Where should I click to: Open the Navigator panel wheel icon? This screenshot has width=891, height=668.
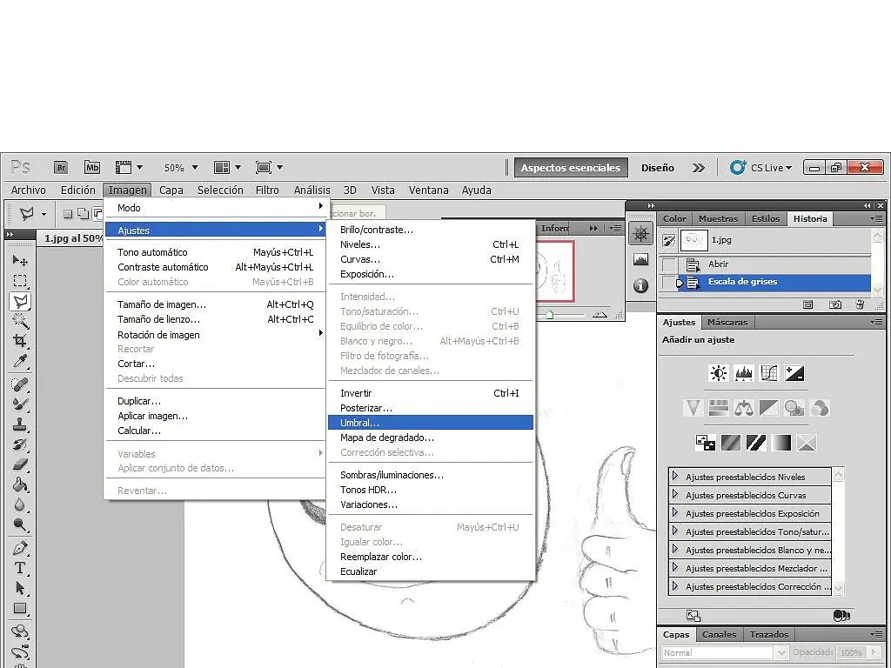click(x=641, y=235)
